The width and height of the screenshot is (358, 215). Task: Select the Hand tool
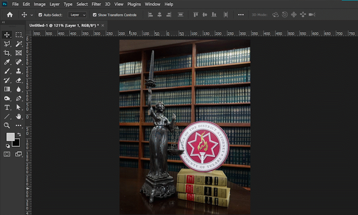[x=18, y=116]
